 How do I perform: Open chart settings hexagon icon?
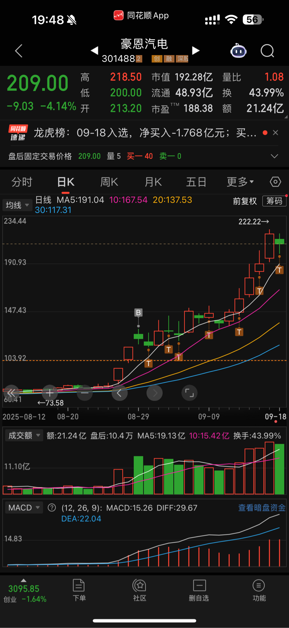tap(275, 182)
